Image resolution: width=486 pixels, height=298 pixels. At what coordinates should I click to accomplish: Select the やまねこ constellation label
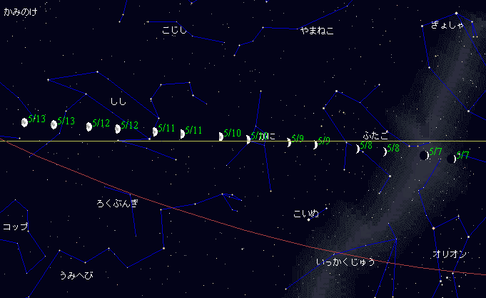pos(317,31)
